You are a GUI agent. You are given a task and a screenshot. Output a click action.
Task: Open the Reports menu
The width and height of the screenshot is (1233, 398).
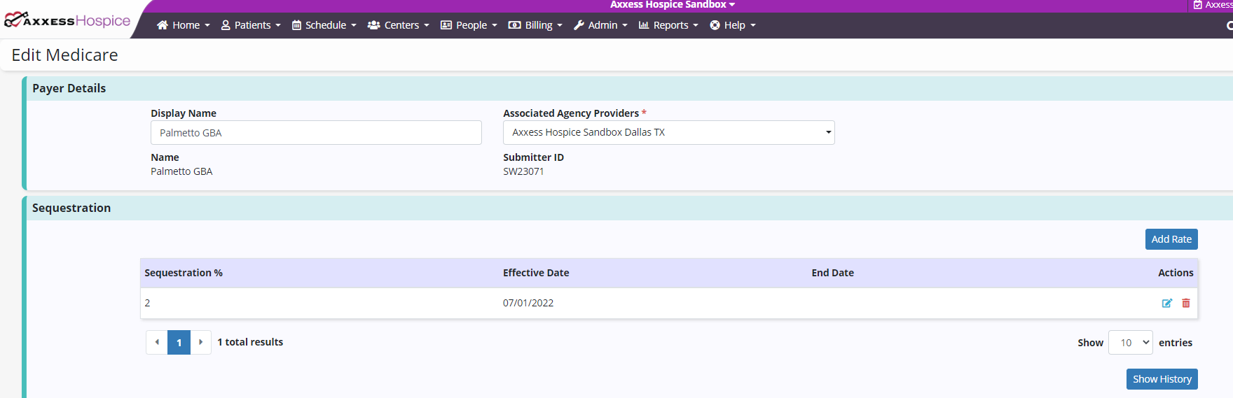click(x=668, y=25)
